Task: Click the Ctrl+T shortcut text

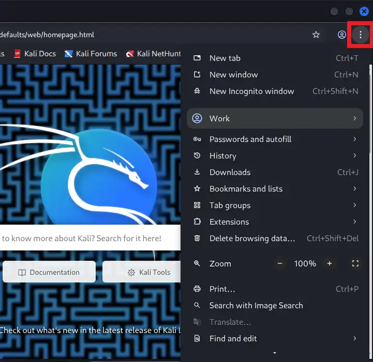Action: (x=347, y=58)
